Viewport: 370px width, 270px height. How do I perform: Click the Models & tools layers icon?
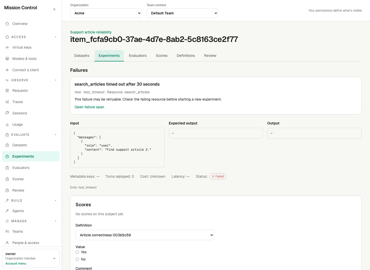[x=7, y=59]
